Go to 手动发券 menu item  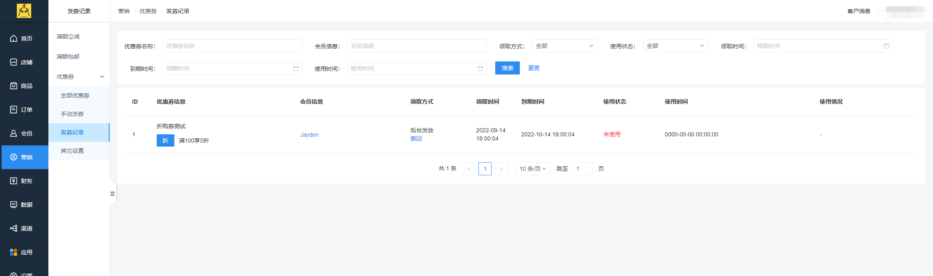[72, 114]
